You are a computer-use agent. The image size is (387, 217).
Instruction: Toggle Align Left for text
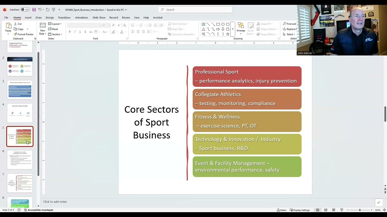(x=133, y=32)
